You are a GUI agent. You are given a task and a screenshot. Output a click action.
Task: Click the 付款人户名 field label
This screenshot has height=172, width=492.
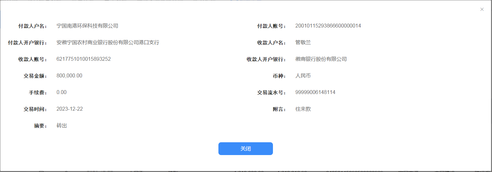pyautogui.click(x=33, y=26)
